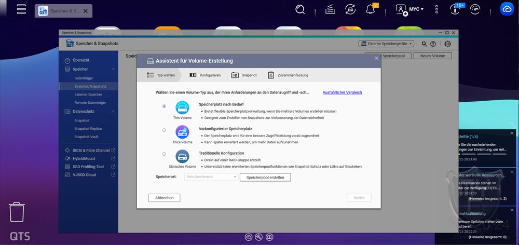The width and height of the screenshot is (519, 245).
Task: Click the Konfigurieren wizard step
Action: tap(205, 75)
